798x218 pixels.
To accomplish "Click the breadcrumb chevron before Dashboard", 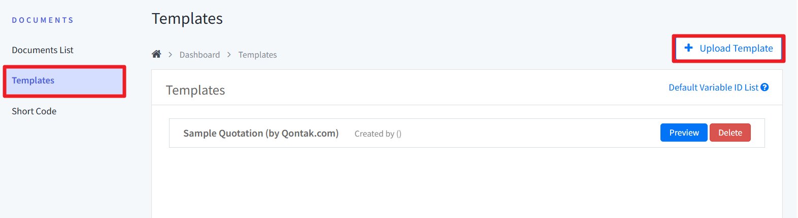I will point(170,55).
